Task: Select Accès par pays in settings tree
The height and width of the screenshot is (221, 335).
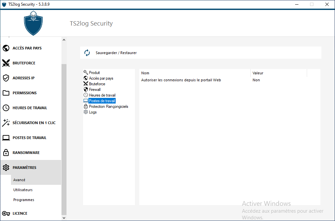Action: coord(101,78)
